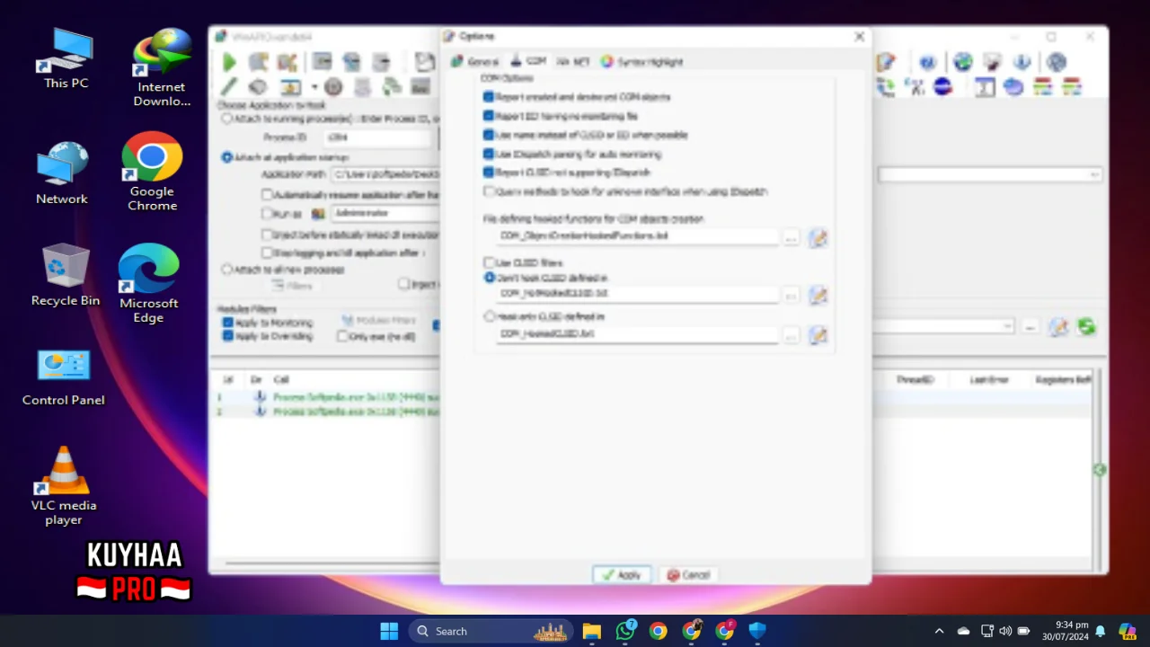Image resolution: width=1150 pixels, height=647 pixels.
Task: Show hidden system tray icons chevron
Action: coord(939,631)
